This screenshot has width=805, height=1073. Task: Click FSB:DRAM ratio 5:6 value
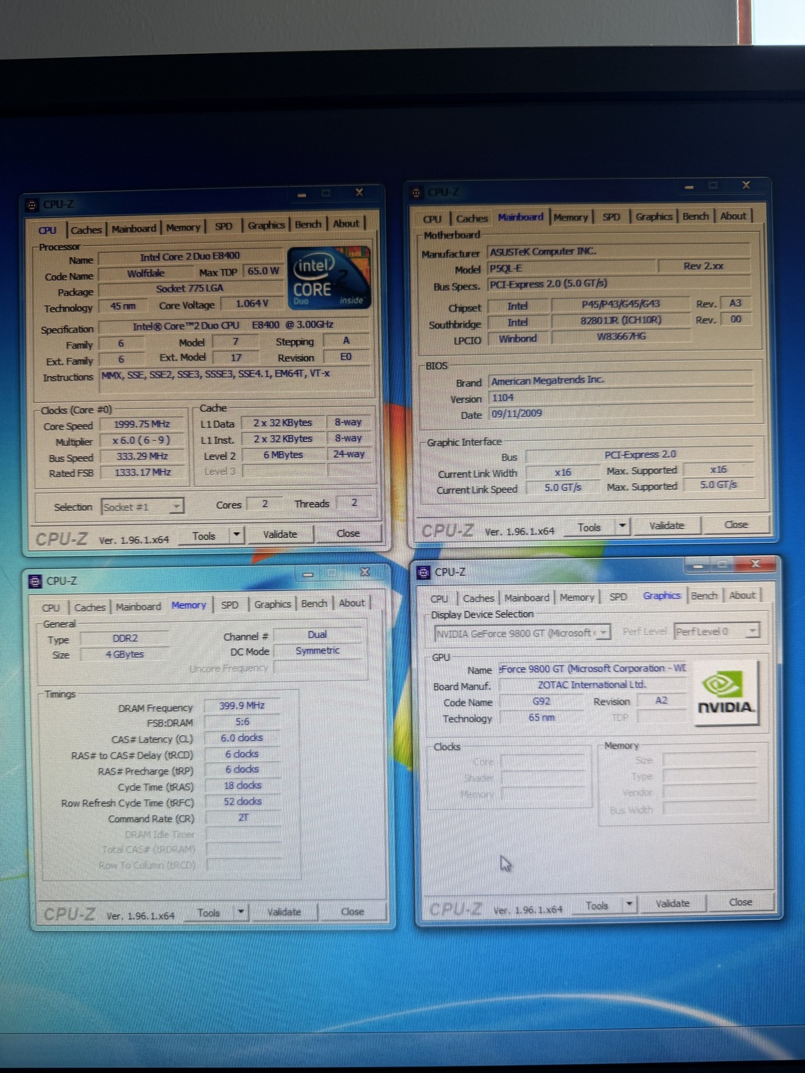[241, 722]
